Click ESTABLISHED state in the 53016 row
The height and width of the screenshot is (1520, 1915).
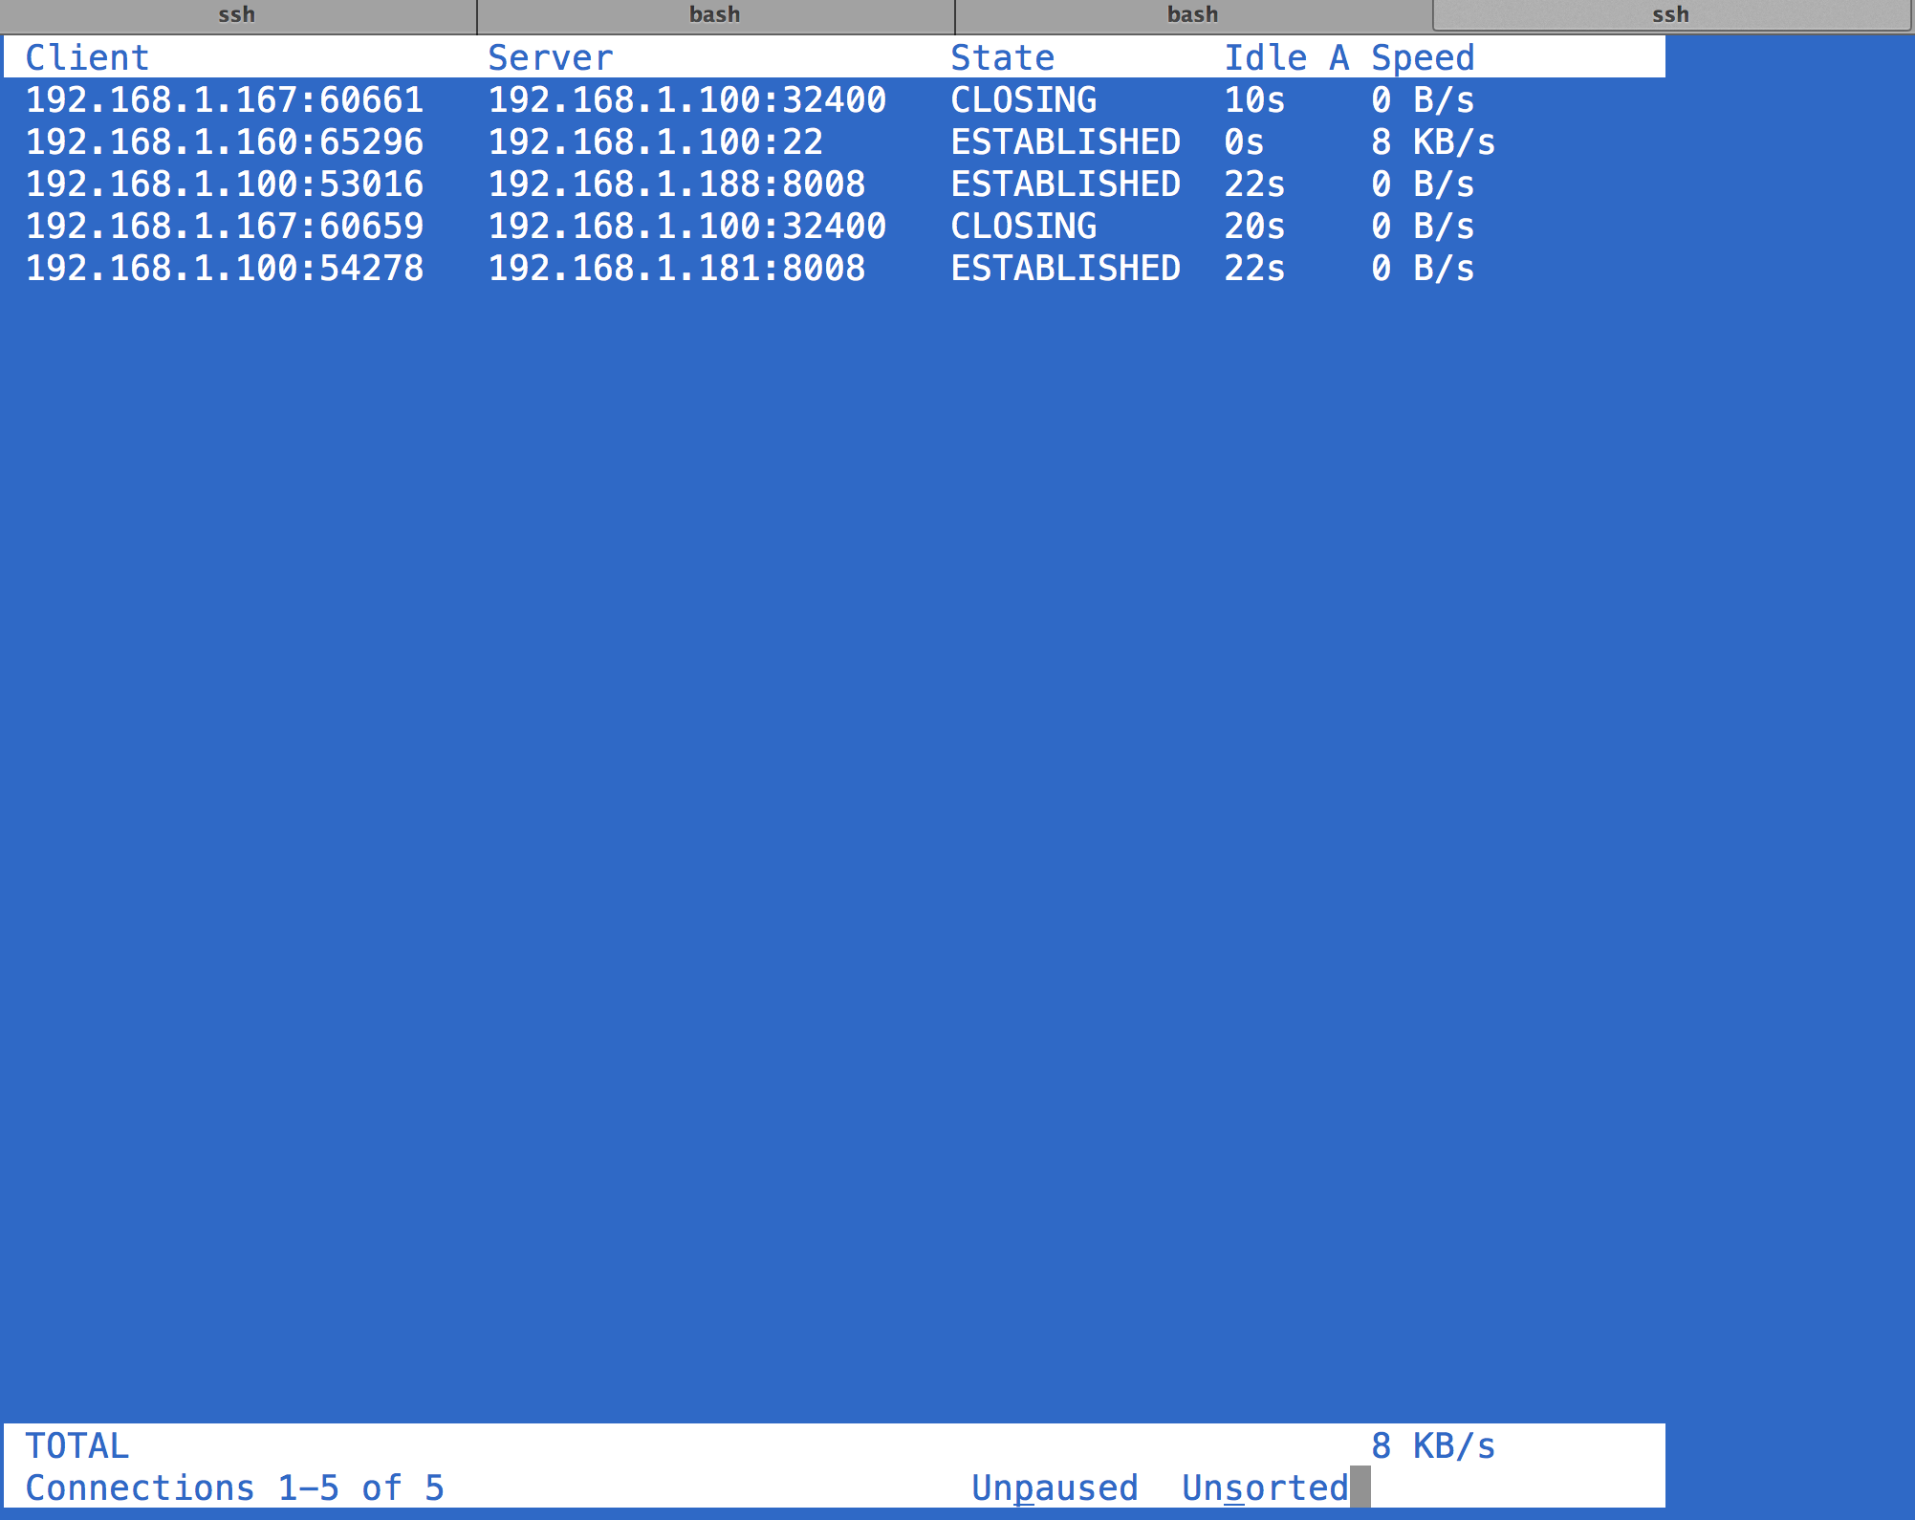tap(1066, 184)
